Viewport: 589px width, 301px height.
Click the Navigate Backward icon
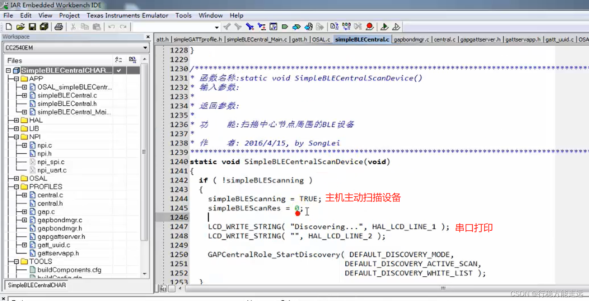click(309, 27)
